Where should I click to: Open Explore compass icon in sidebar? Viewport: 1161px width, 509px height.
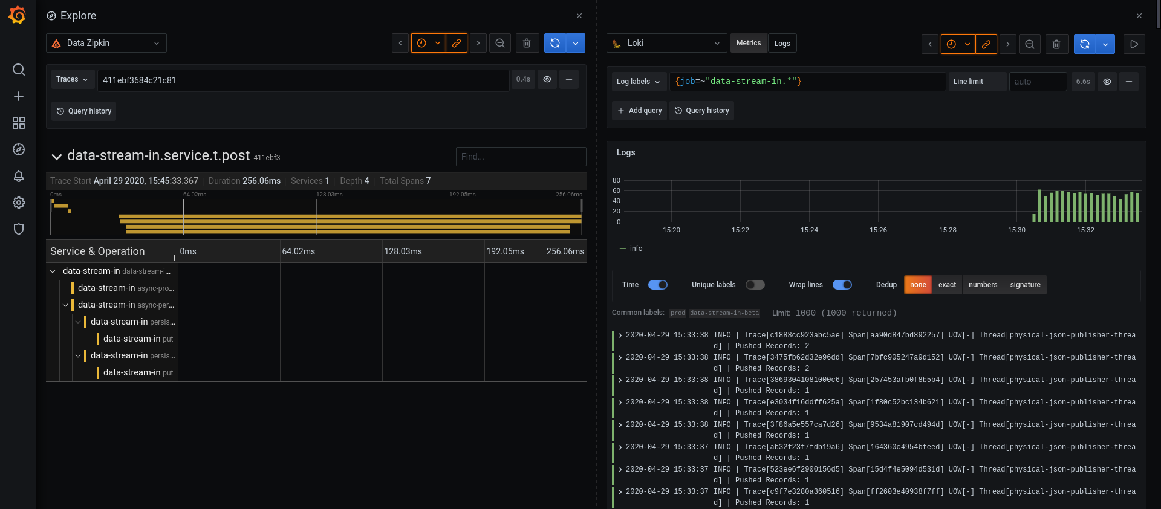tap(19, 149)
